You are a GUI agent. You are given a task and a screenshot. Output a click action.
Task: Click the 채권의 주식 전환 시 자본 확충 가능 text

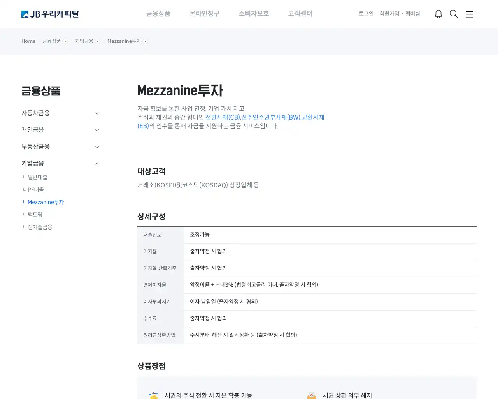pyautogui.click(x=208, y=395)
